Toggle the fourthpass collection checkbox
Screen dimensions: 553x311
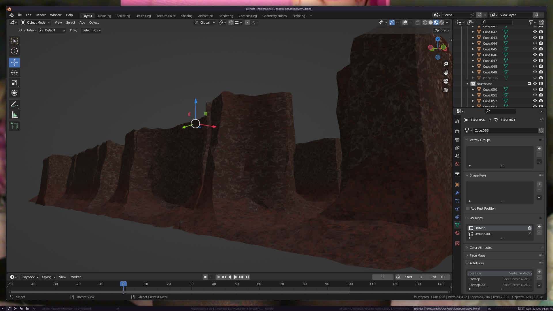(529, 84)
